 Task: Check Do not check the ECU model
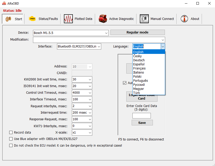(11, 146)
